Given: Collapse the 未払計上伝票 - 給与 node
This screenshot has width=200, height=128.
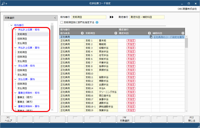Looking at the screenshot, I should point(15,30).
